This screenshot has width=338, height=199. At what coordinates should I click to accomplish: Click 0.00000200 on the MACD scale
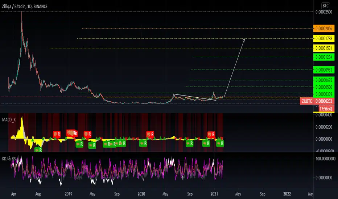[324, 127]
